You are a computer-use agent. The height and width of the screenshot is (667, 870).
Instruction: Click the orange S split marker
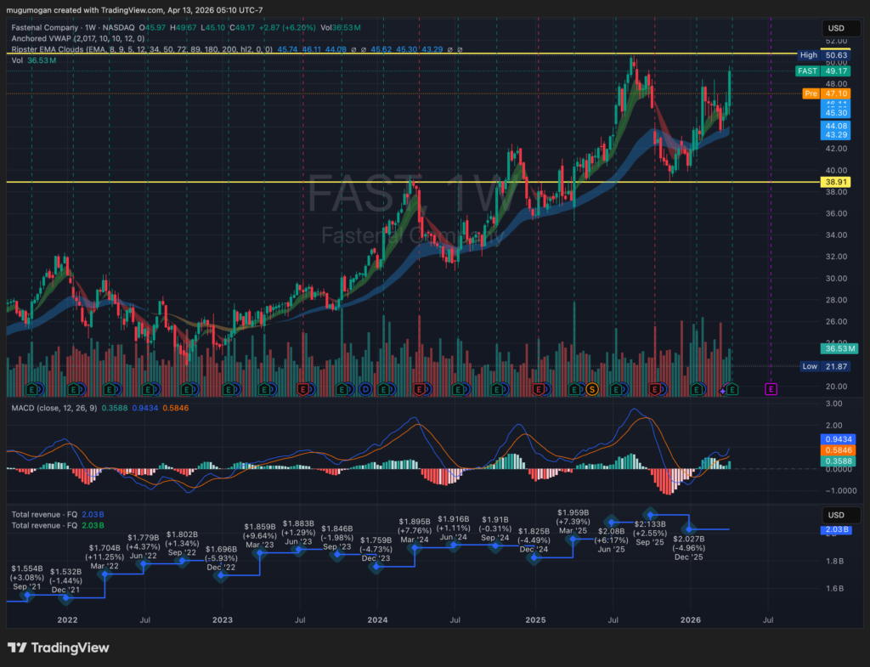[x=592, y=389]
